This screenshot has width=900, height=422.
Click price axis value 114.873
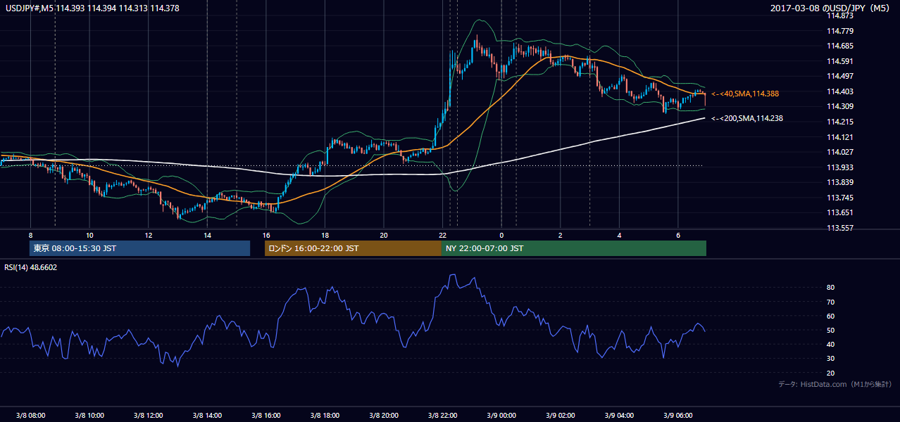pos(839,15)
